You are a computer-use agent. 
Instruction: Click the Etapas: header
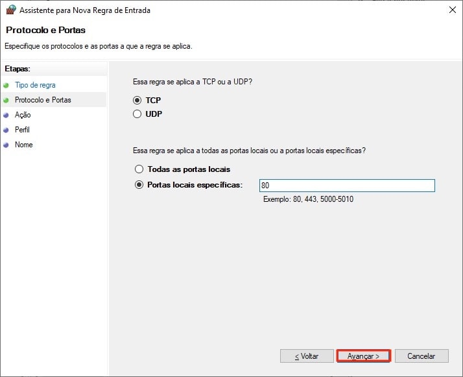click(x=18, y=69)
